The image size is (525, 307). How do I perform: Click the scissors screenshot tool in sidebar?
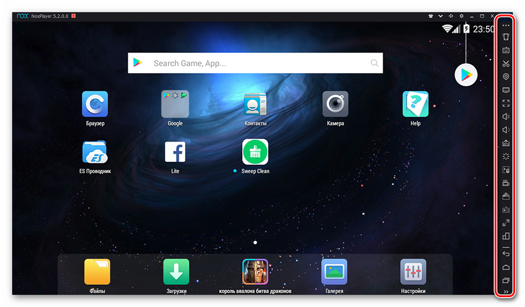tap(506, 63)
